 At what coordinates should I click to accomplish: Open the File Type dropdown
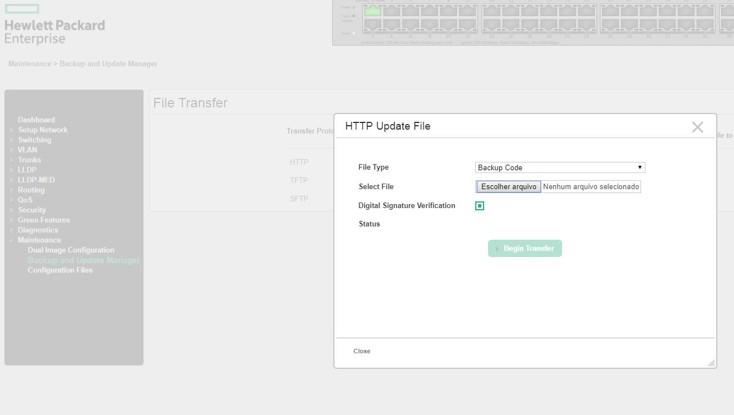(x=560, y=167)
